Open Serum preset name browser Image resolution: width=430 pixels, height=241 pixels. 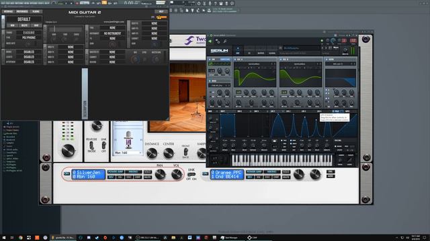(302, 48)
